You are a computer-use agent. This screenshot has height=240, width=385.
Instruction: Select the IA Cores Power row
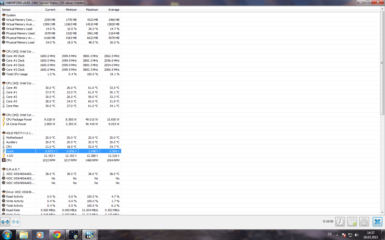click(x=61, y=124)
